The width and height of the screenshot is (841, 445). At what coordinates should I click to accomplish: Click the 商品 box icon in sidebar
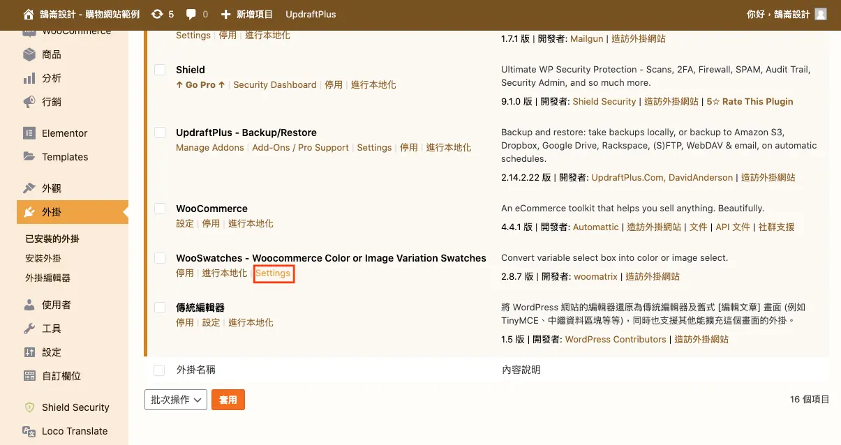[x=29, y=54]
